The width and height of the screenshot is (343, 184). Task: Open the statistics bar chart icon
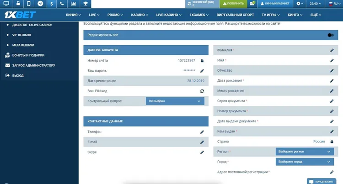pos(73,4)
